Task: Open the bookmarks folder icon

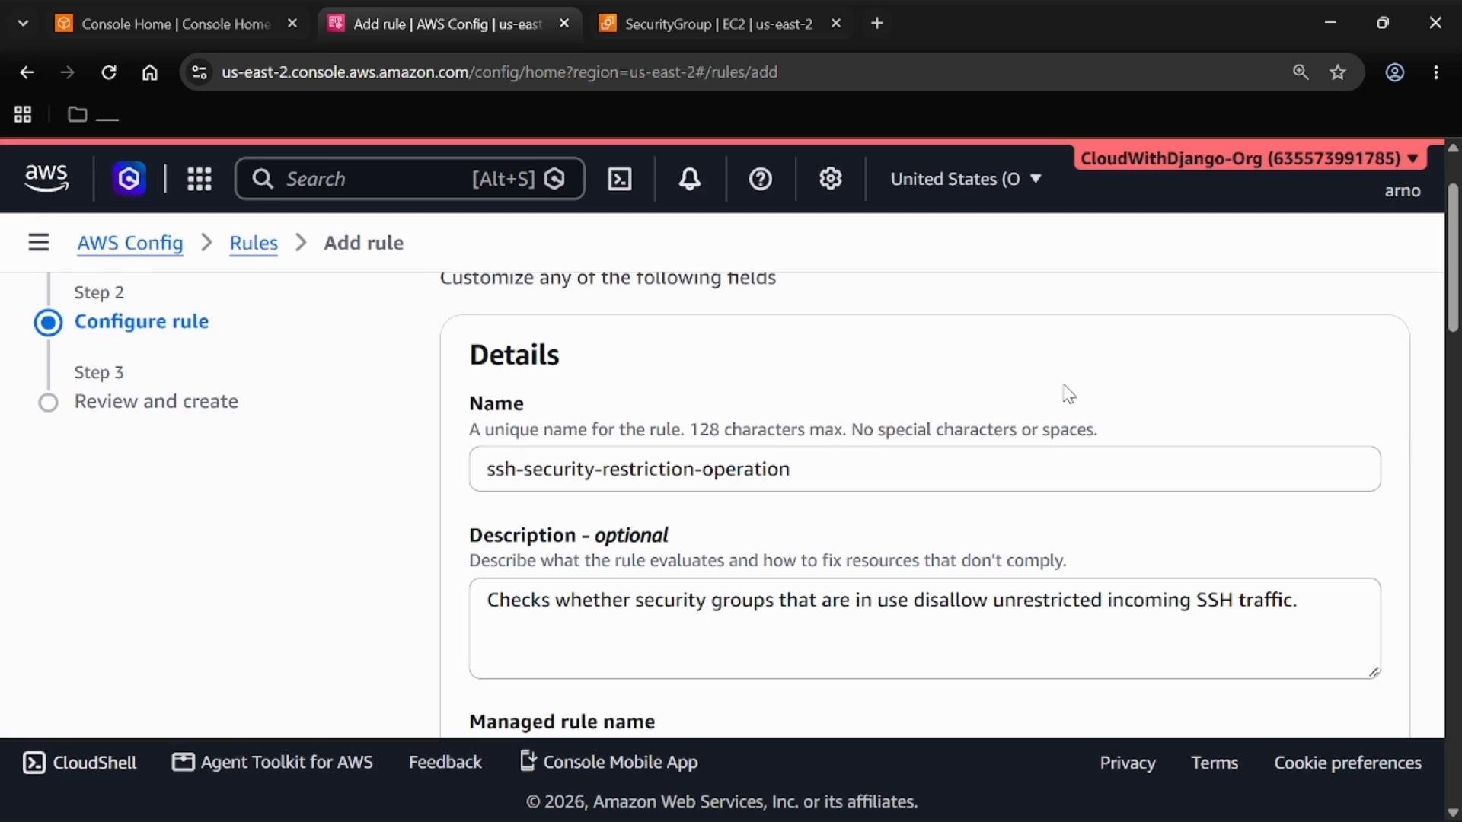Action: click(78, 114)
